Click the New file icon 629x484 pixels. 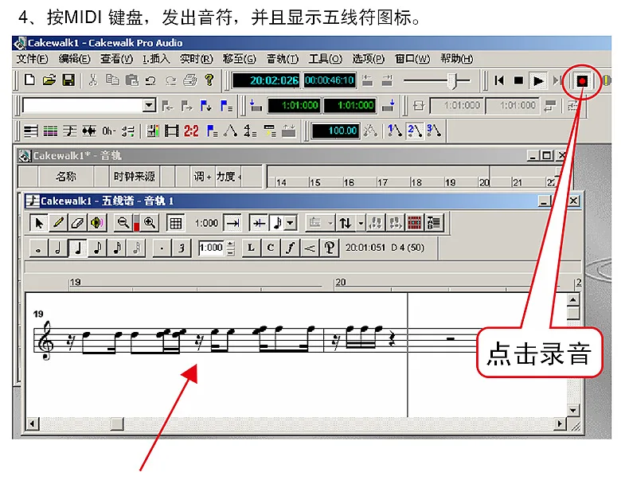(x=29, y=80)
